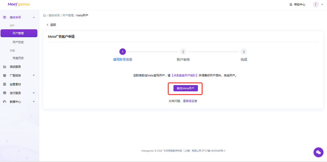This screenshot has width=327, height=162.
Task: Select 媒体采买 in the sidebar
Action: coord(15,17)
